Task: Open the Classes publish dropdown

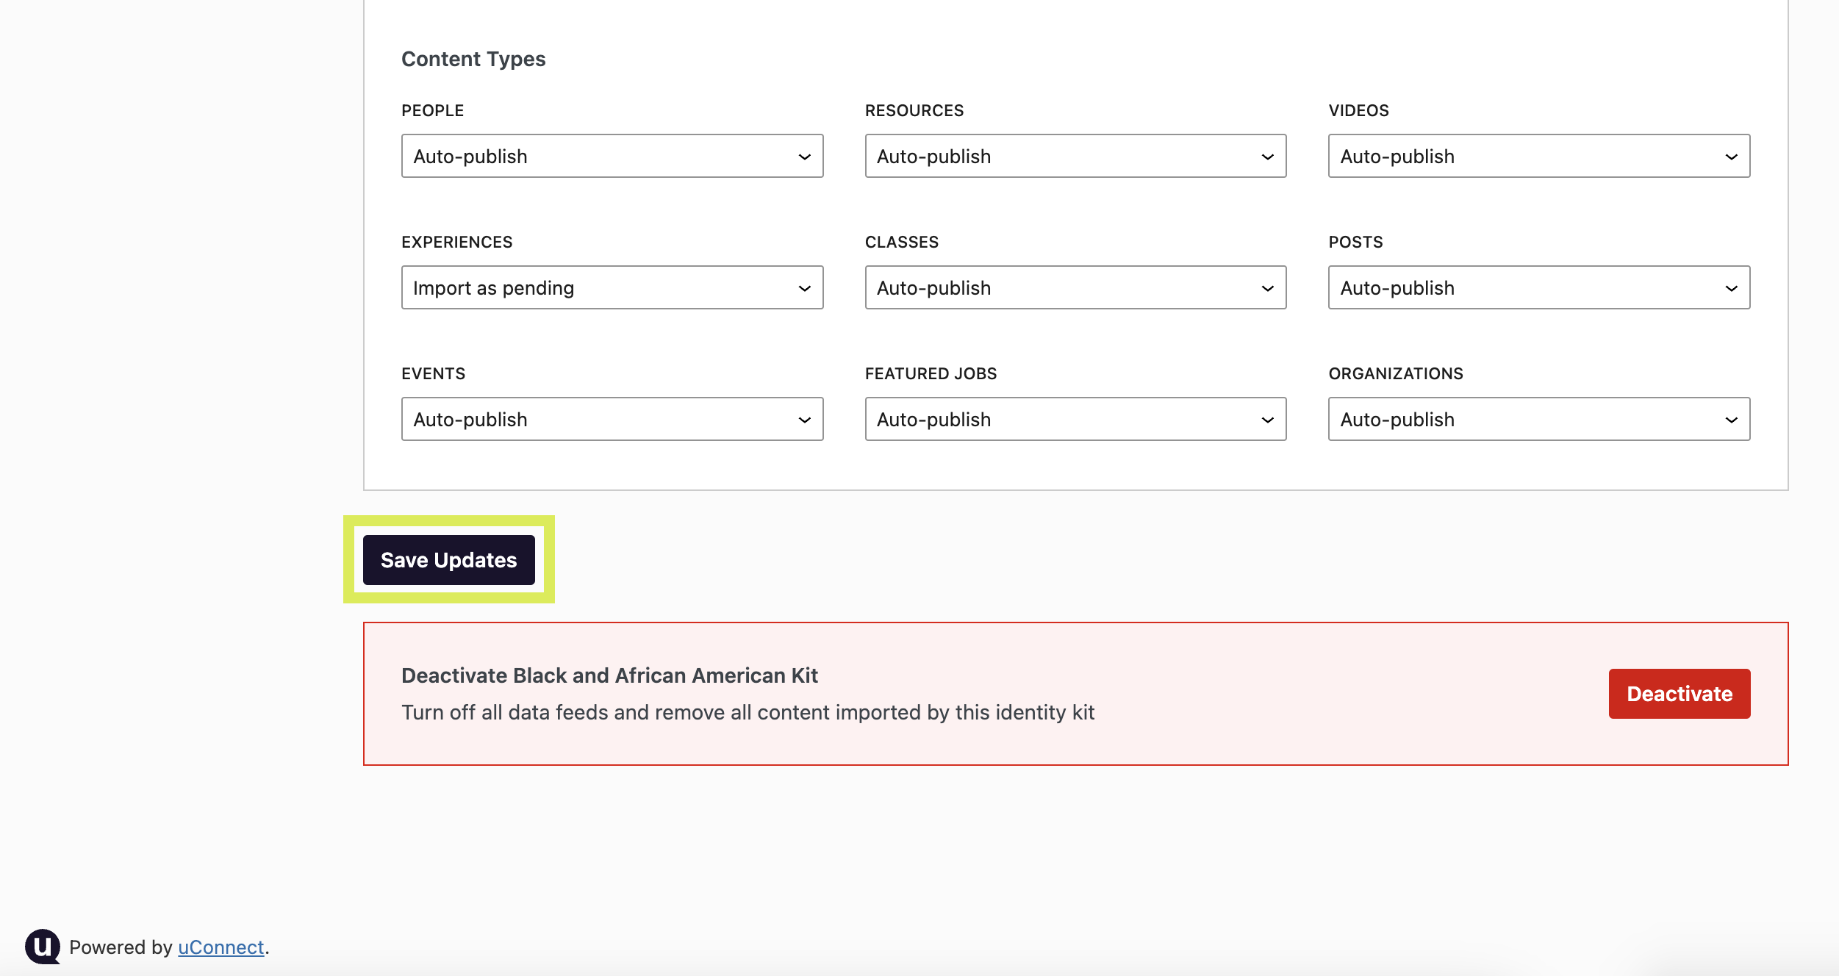Action: coord(1075,287)
